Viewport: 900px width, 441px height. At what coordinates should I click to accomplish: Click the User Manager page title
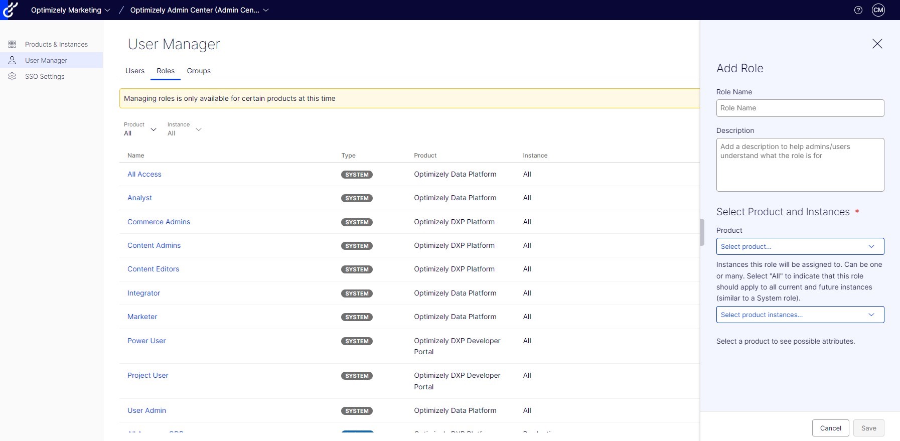point(174,44)
